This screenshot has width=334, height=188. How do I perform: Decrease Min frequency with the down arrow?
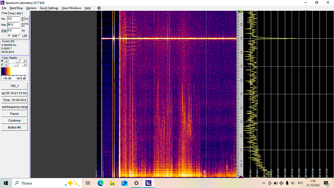23,20
